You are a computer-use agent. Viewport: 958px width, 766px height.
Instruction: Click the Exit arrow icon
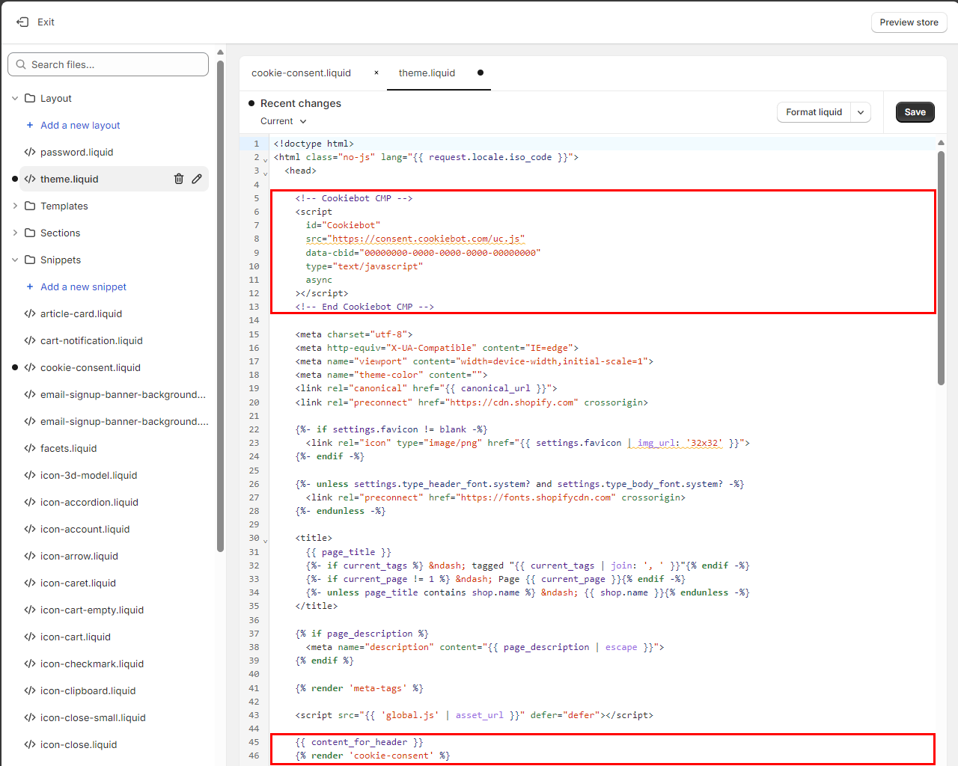(x=22, y=22)
